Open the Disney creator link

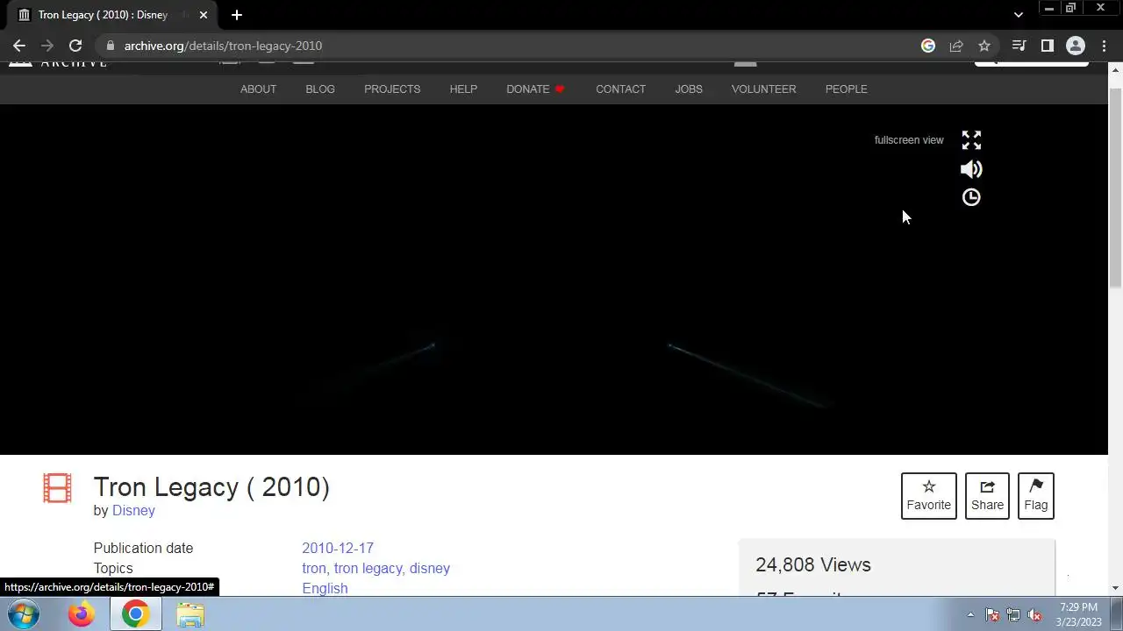point(133,511)
